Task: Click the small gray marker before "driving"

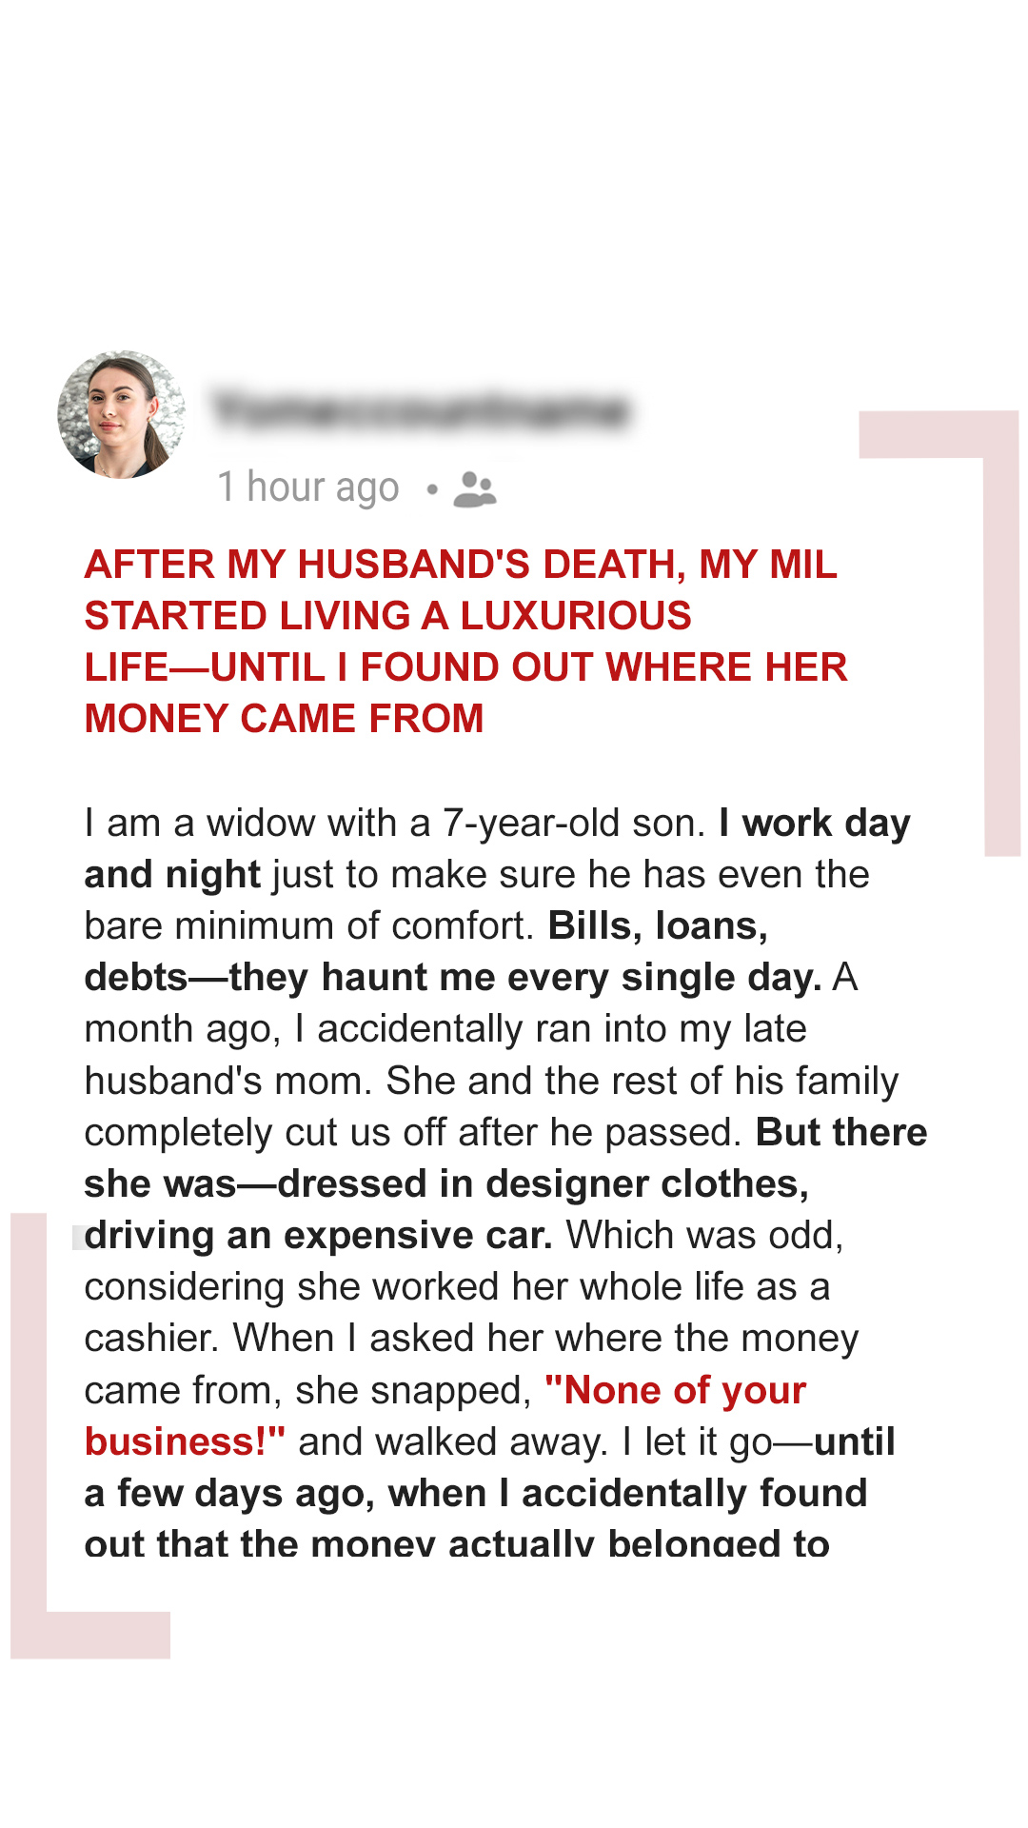Action: tap(78, 1237)
